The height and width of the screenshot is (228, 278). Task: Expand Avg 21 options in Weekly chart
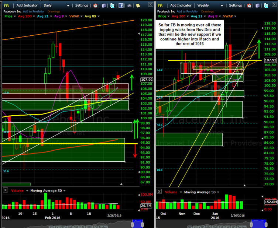[x=205, y=16]
